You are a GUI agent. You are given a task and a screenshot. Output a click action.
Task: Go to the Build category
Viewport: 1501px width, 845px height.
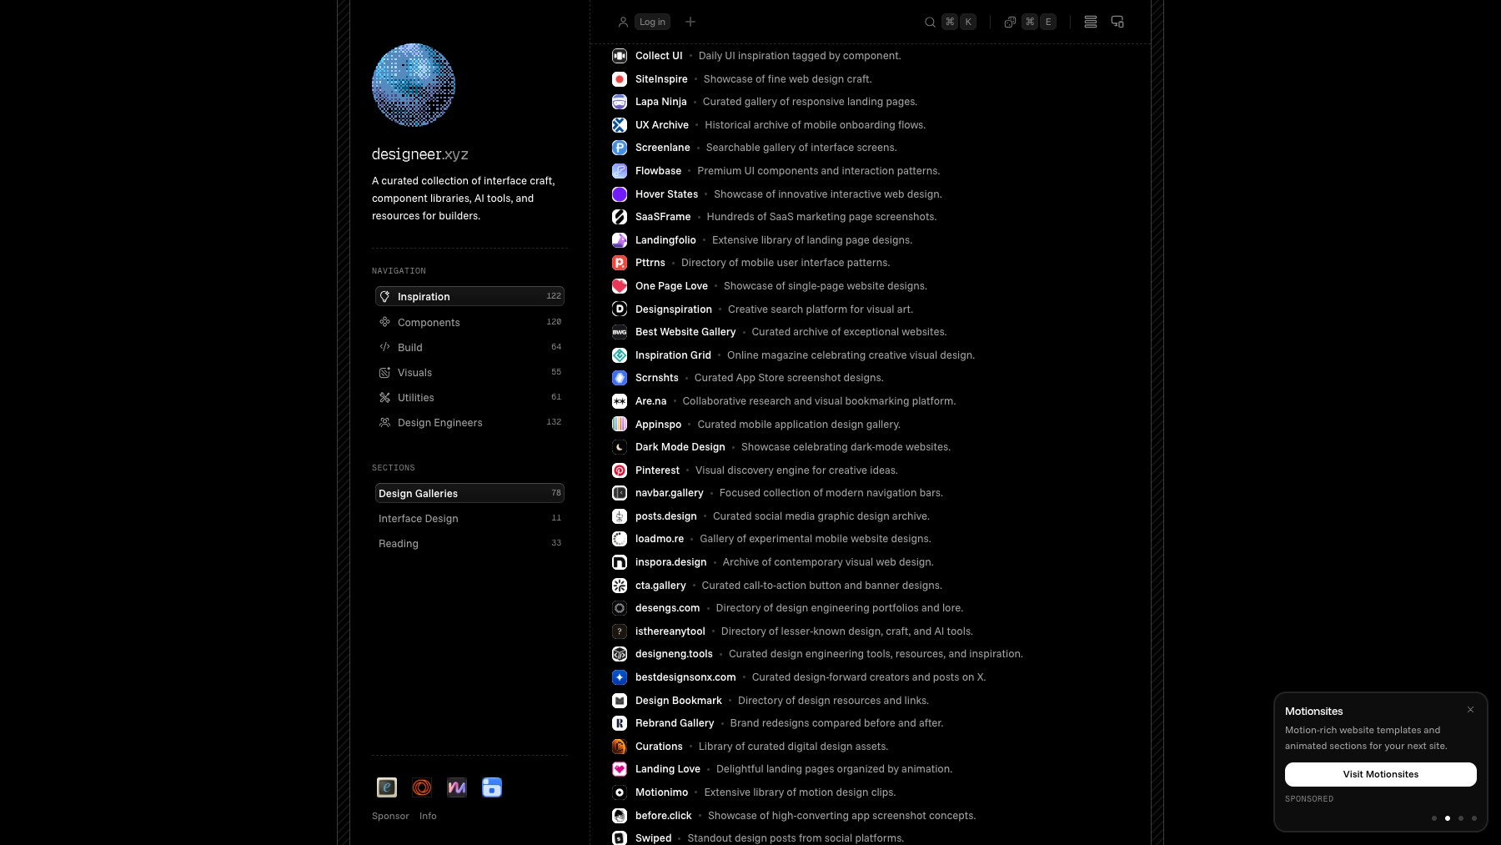pyautogui.click(x=469, y=347)
